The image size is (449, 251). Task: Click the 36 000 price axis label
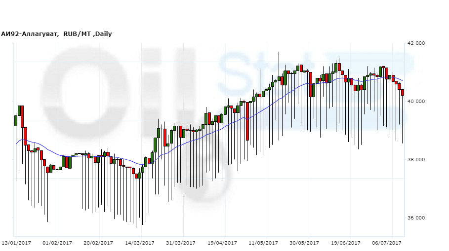[x=415, y=218]
